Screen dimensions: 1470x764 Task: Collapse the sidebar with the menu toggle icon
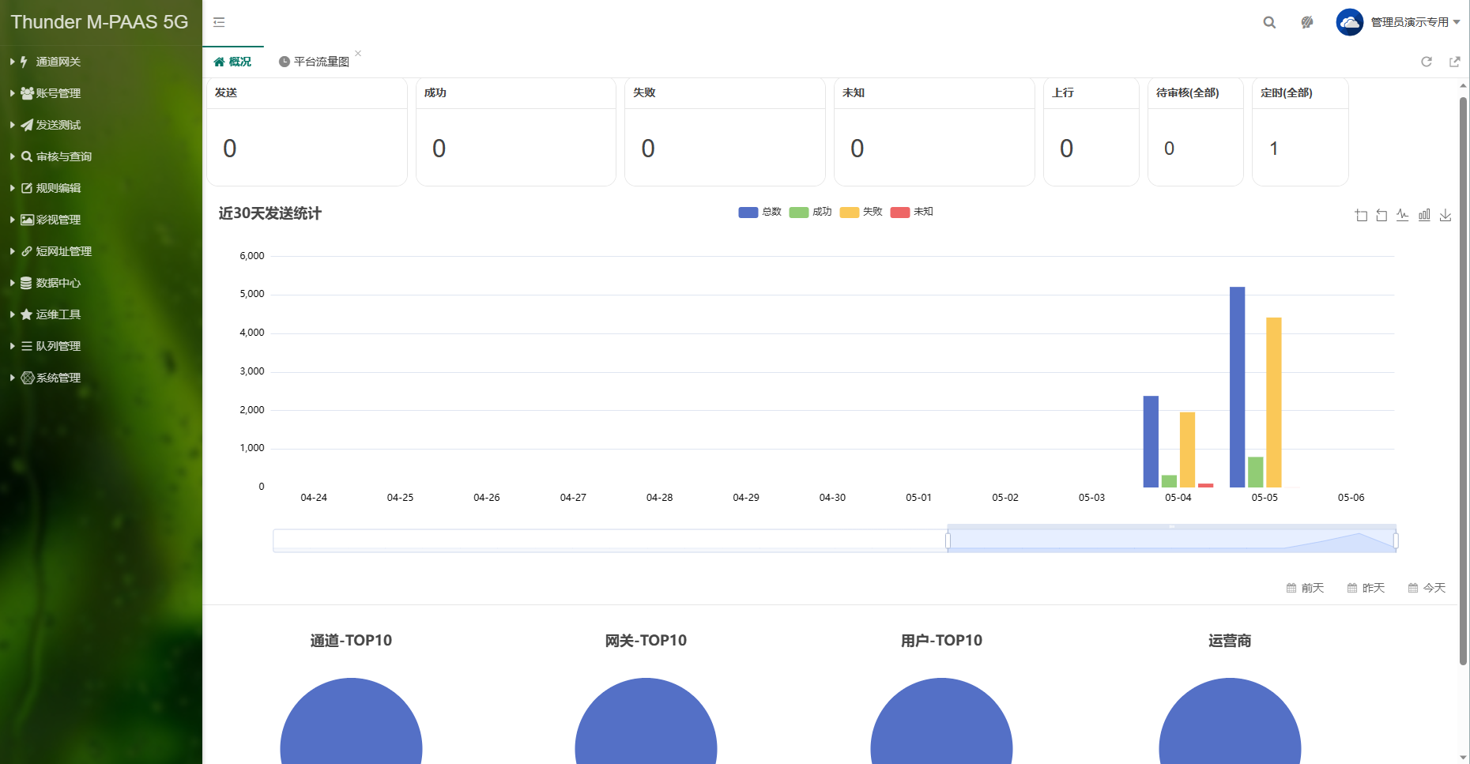pos(219,22)
